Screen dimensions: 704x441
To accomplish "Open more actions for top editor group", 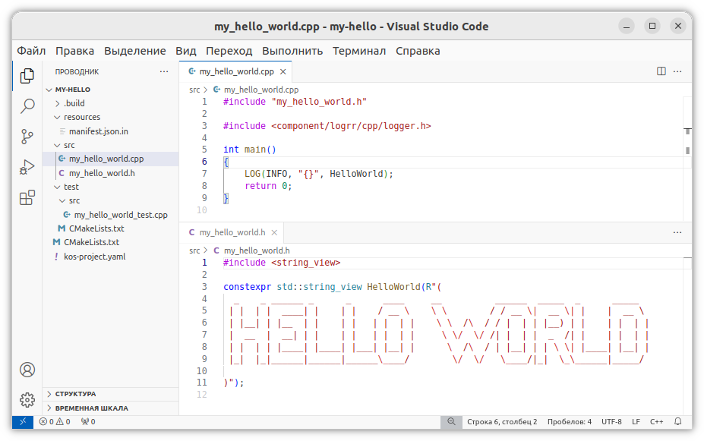I will [x=677, y=71].
